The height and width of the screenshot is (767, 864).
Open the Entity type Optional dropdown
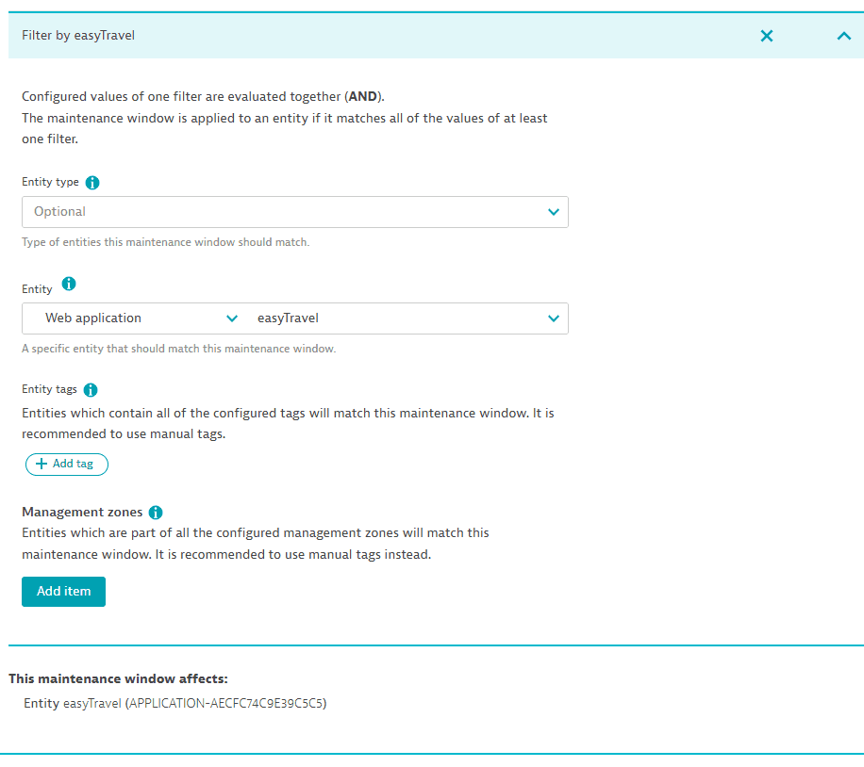click(295, 212)
